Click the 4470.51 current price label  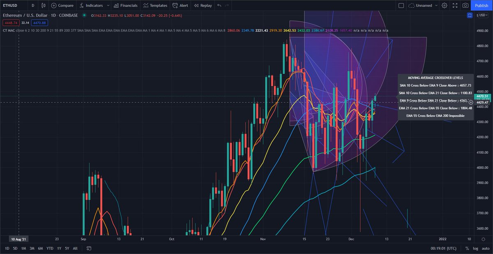[482, 96]
